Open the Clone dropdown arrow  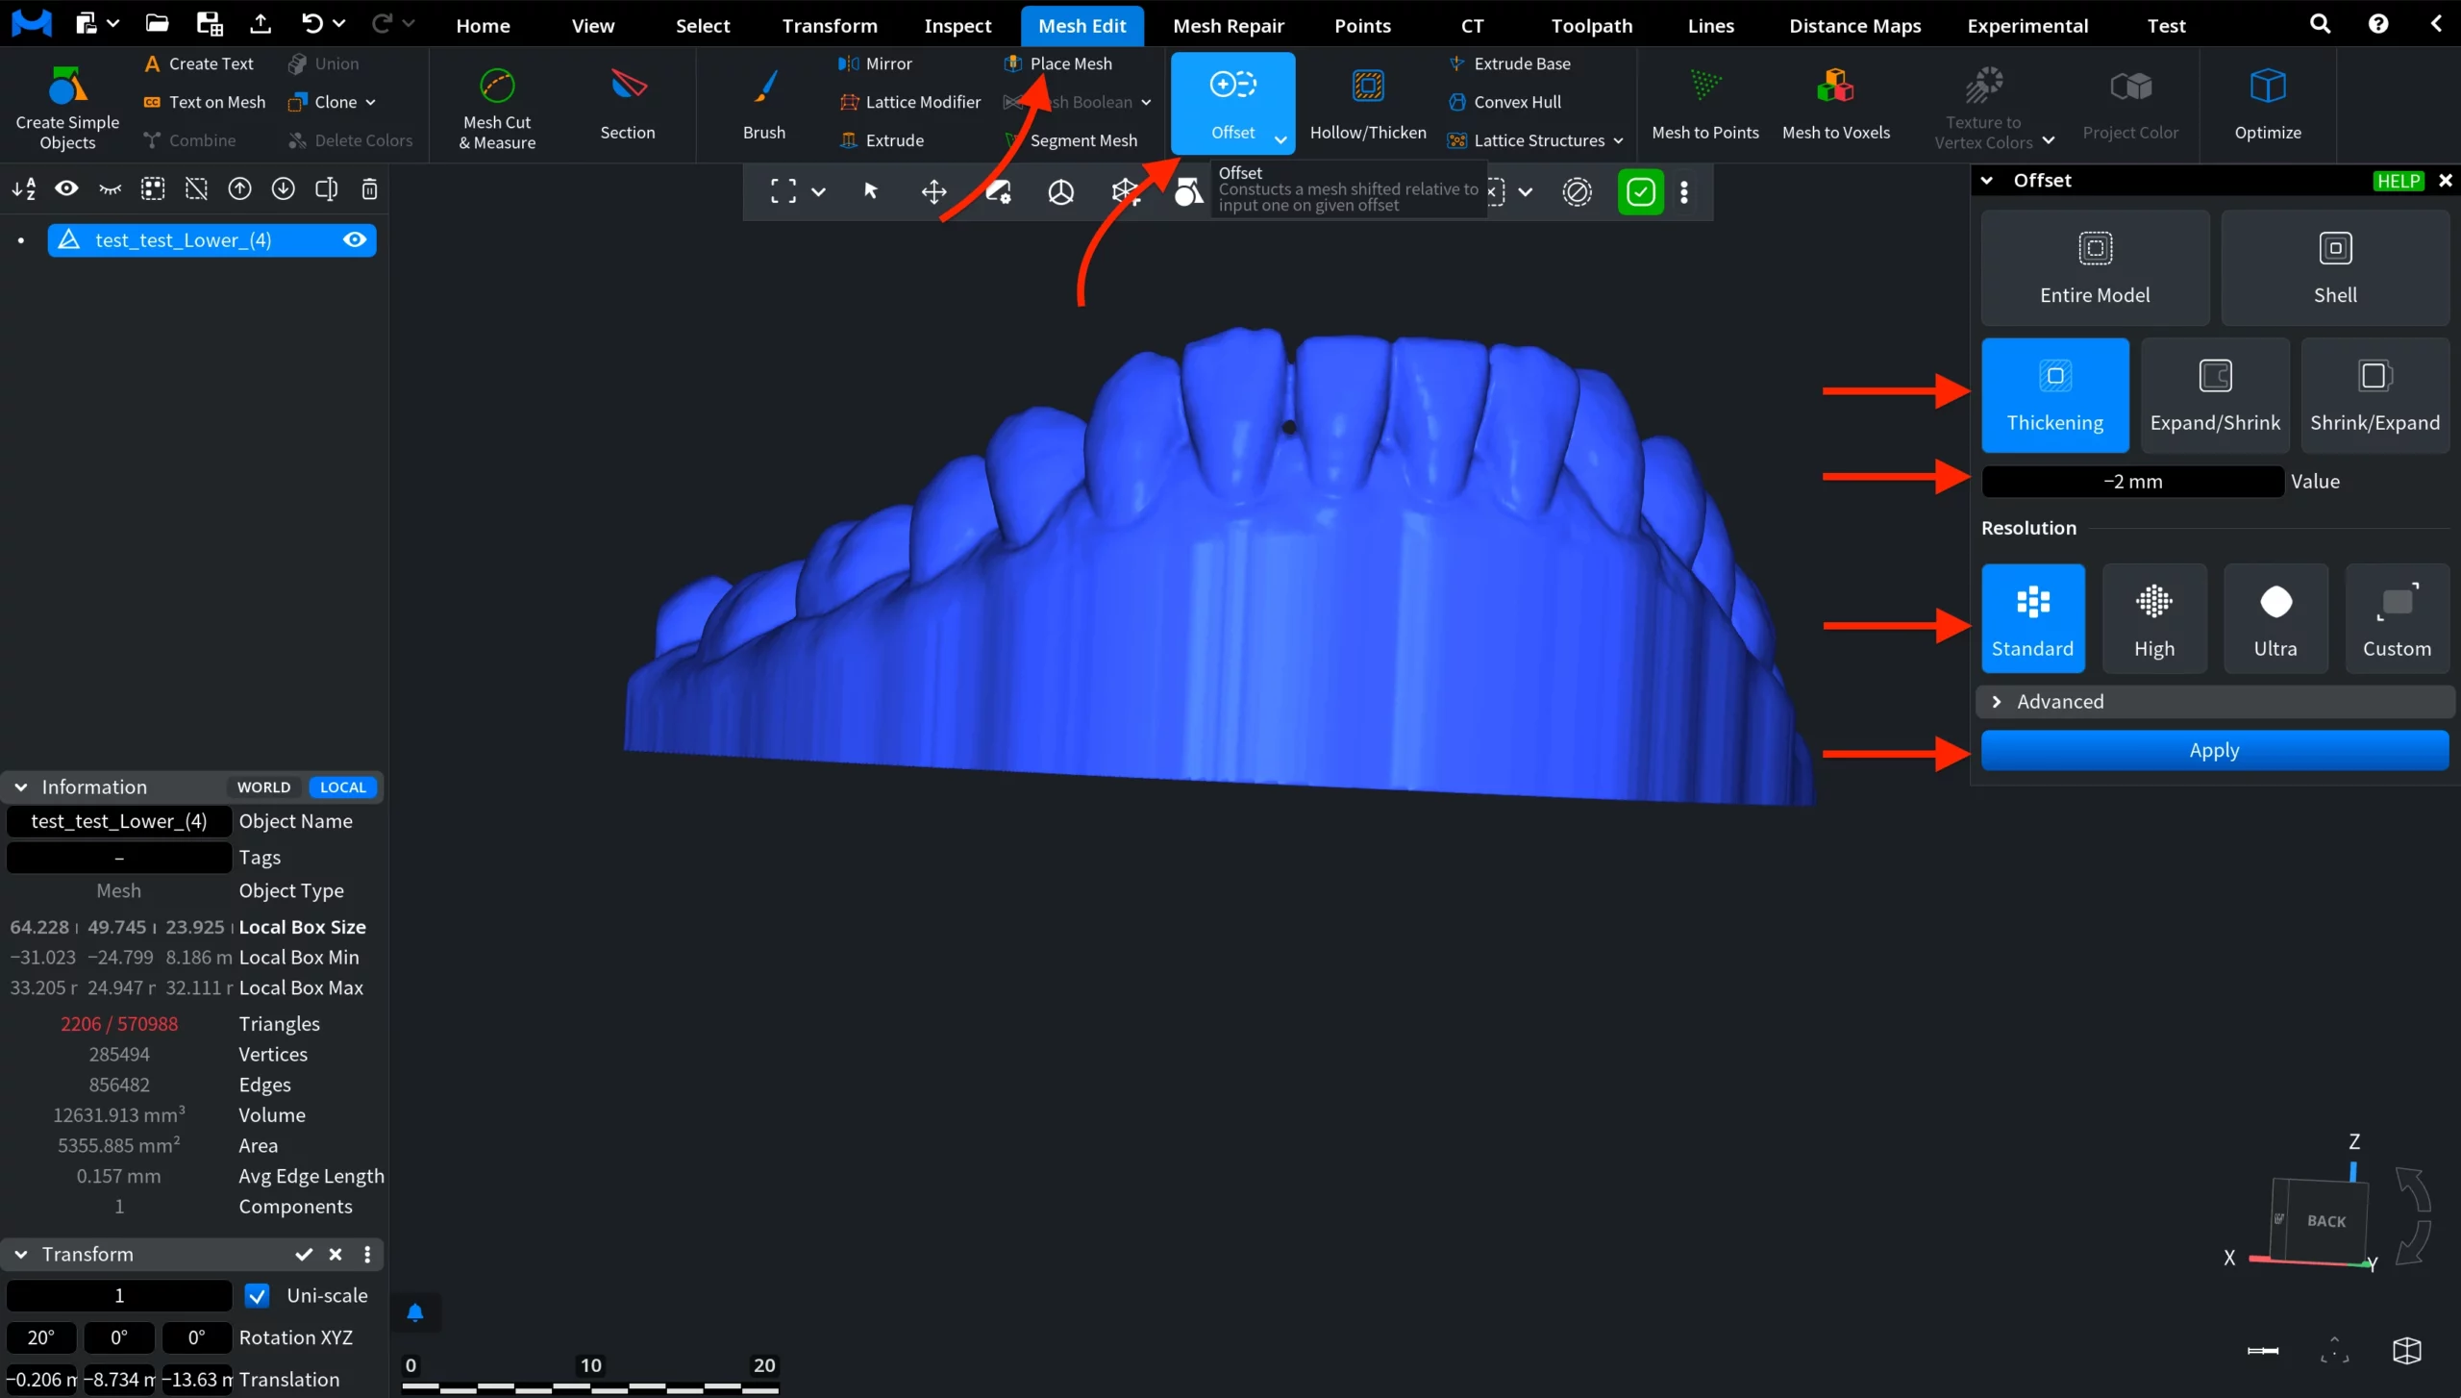(371, 102)
